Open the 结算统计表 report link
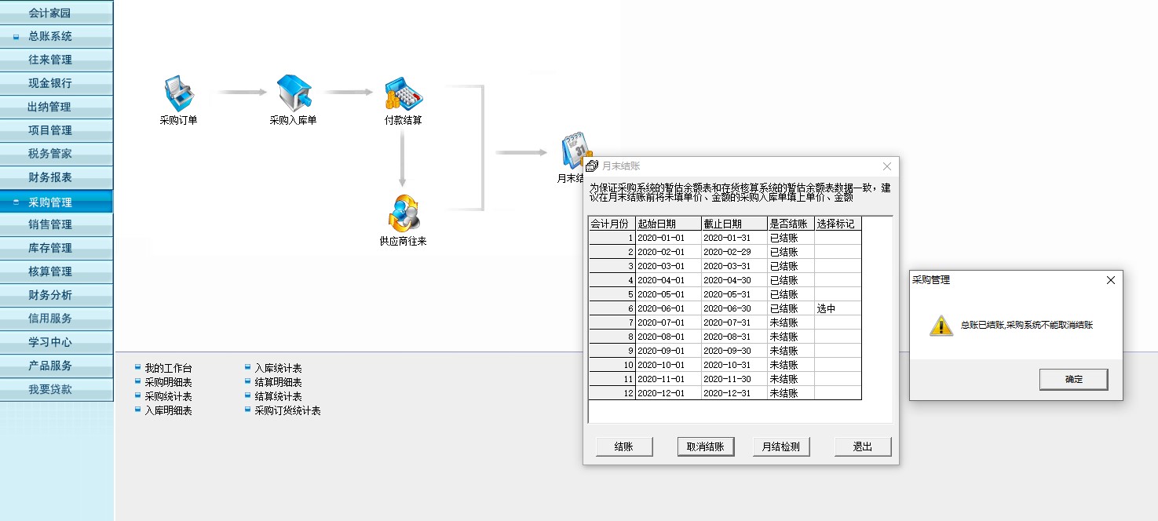This screenshot has width=1158, height=521. pyautogui.click(x=278, y=396)
